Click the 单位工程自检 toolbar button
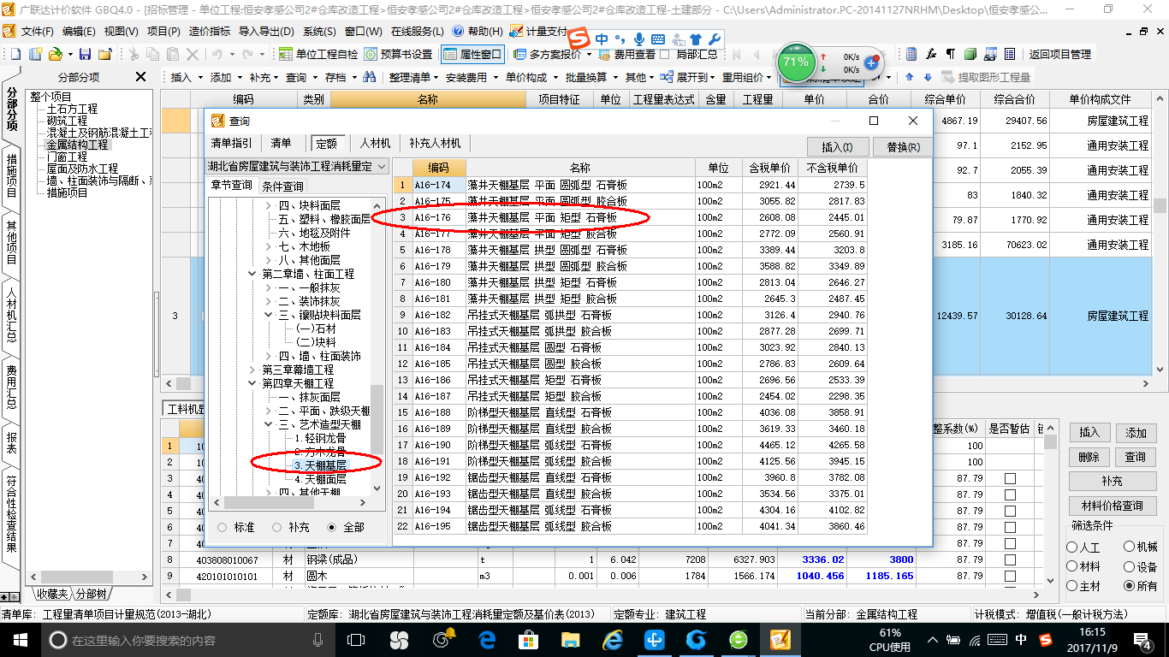Viewport: 1169px width, 657px height. 319,54
